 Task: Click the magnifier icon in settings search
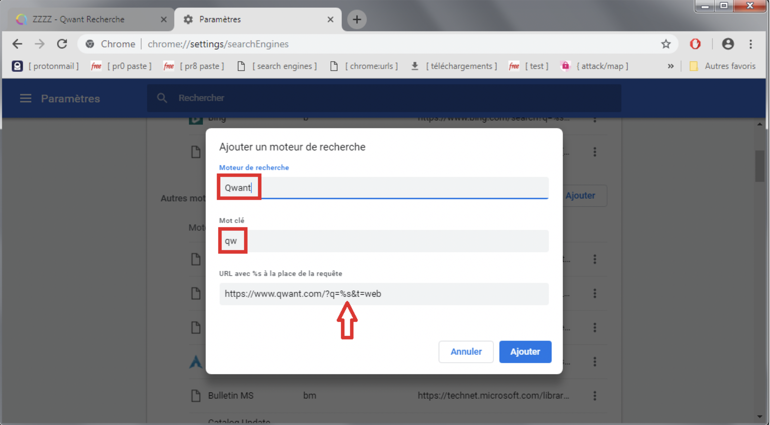coord(162,98)
